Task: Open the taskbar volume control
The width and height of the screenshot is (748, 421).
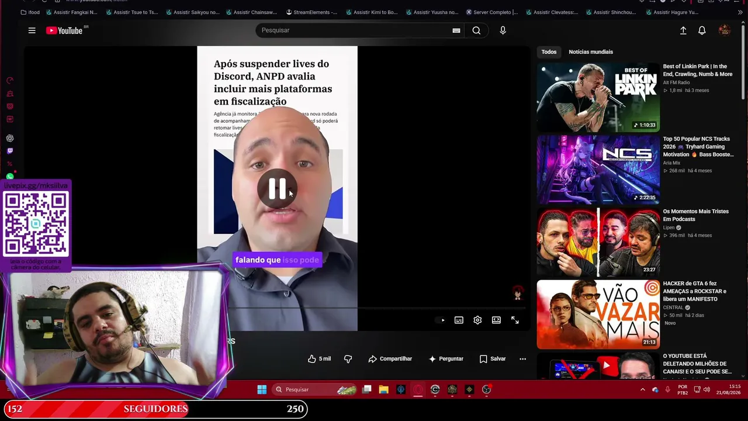Action: click(706, 389)
